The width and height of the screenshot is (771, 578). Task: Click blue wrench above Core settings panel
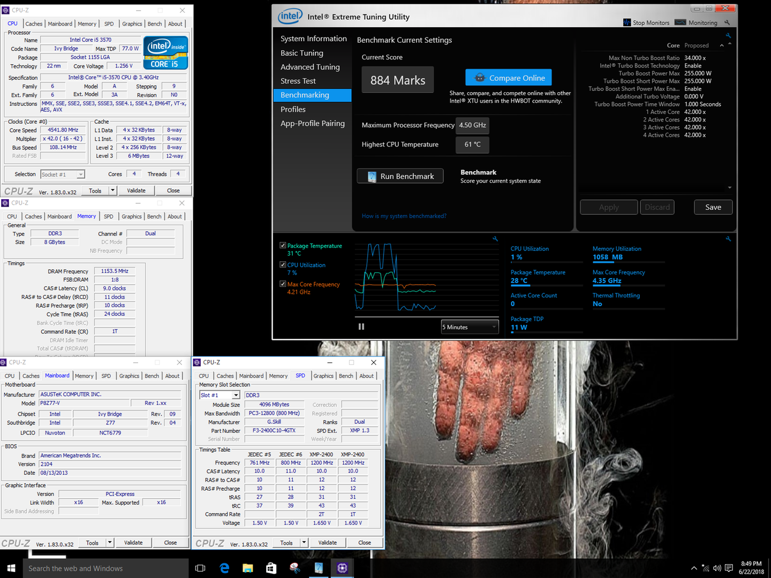pyautogui.click(x=728, y=35)
